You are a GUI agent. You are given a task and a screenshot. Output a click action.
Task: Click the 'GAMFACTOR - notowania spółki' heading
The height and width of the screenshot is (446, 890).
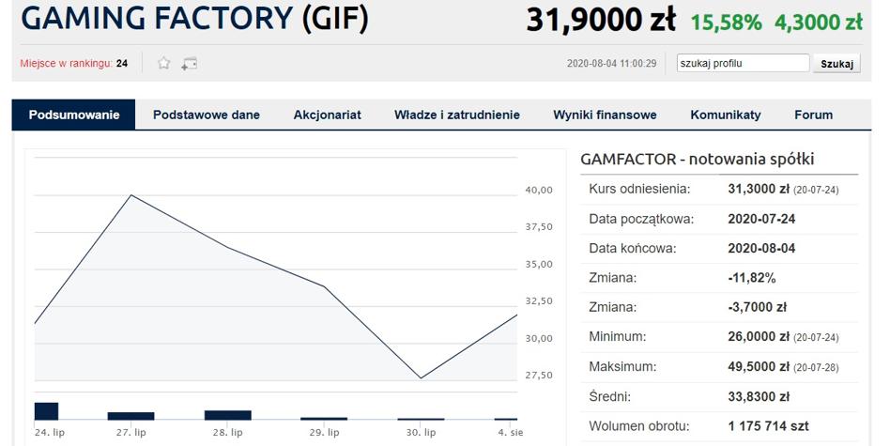(x=697, y=160)
